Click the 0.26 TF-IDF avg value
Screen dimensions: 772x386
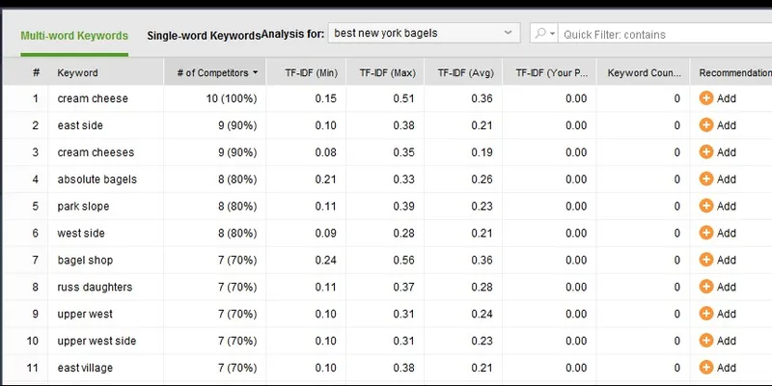coord(482,179)
